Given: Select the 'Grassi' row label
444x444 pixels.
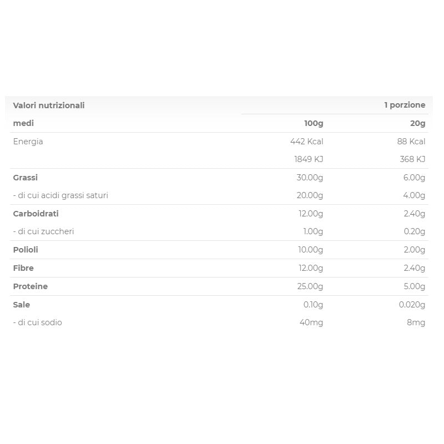Looking at the screenshot, I should click(x=26, y=178).
